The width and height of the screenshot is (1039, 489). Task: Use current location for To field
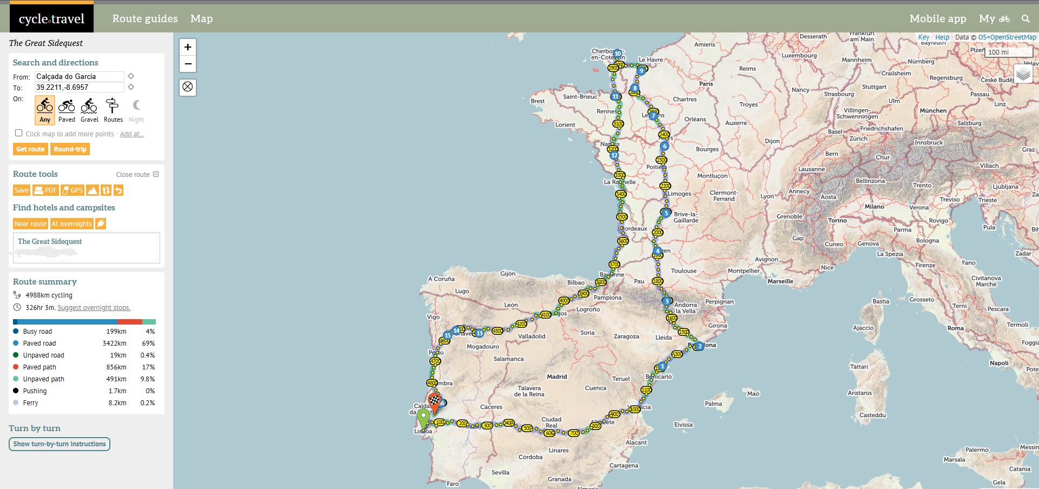[x=131, y=87]
